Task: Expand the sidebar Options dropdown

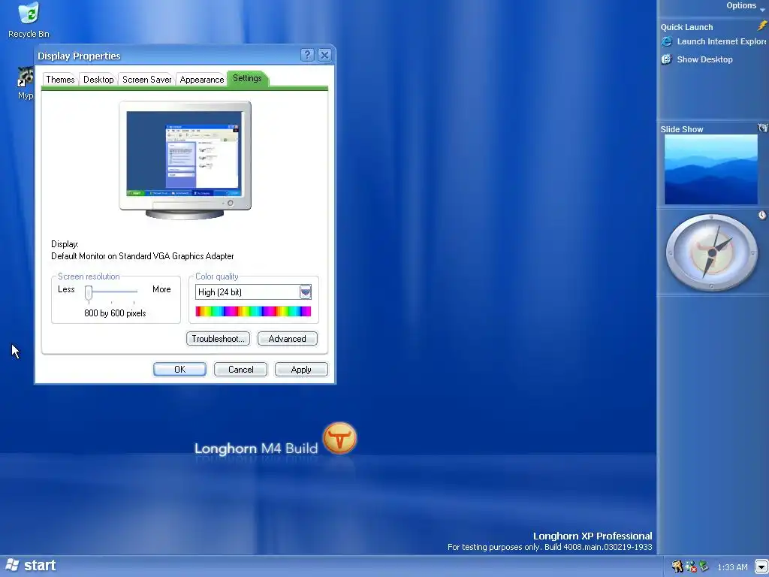Action: tap(746, 6)
